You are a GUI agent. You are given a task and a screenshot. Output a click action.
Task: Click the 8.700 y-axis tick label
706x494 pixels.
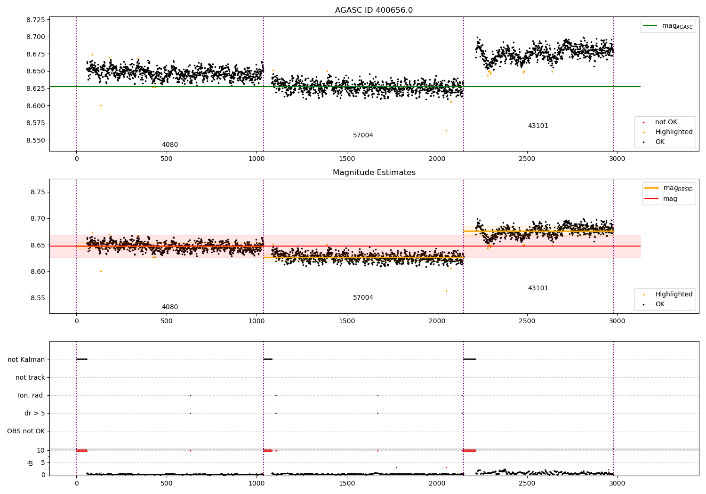pyautogui.click(x=36, y=37)
